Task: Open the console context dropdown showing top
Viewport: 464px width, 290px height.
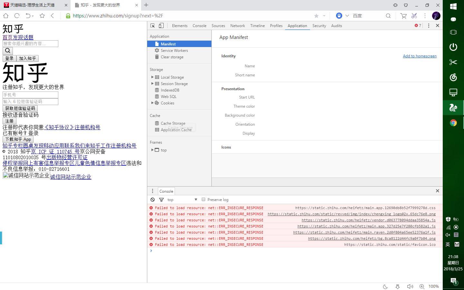Action: (x=182, y=200)
